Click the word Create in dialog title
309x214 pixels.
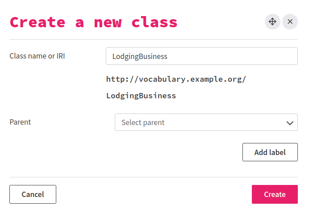coord(37,22)
